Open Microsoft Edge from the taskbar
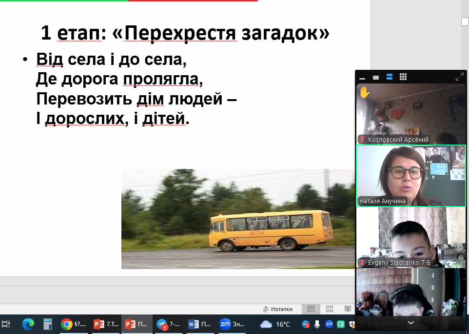The width and height of the screenshot is (469, 334). (28, 324)
